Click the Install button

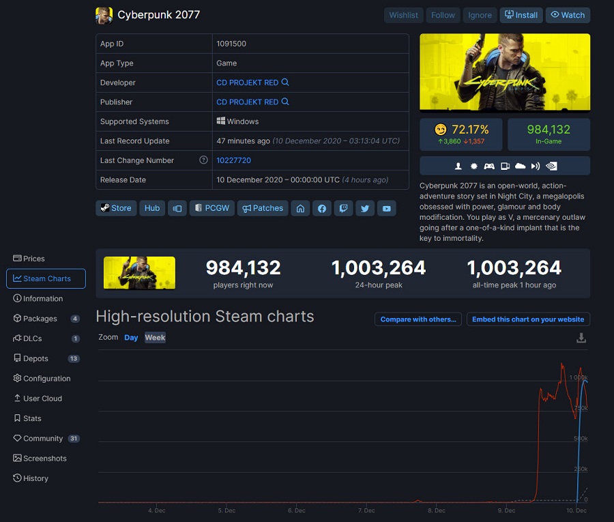(521, 15)
